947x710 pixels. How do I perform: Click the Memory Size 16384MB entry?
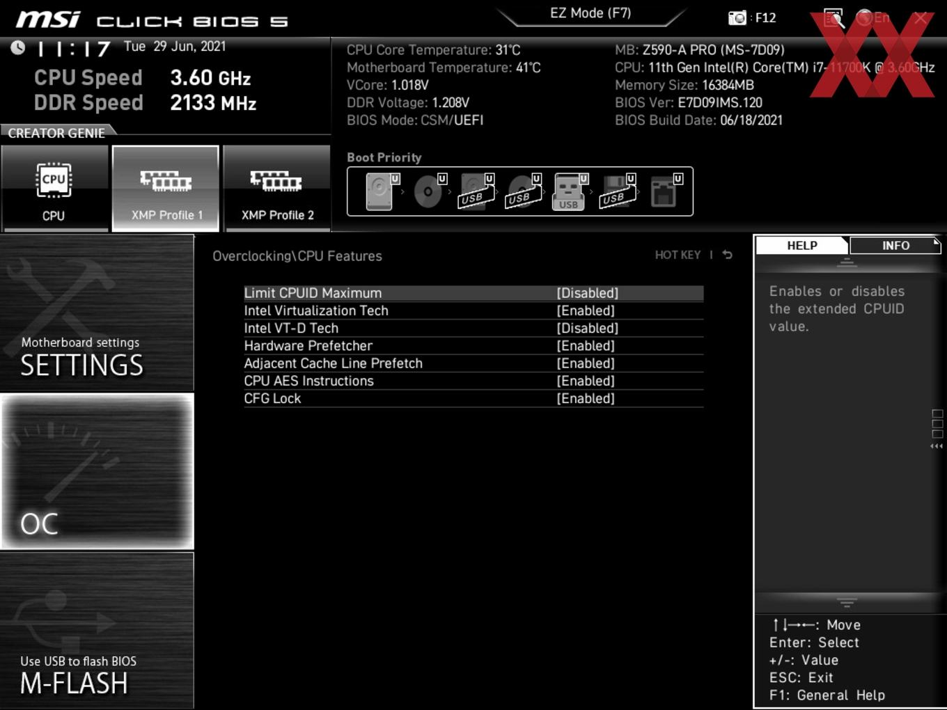click(x=684, y=85)
